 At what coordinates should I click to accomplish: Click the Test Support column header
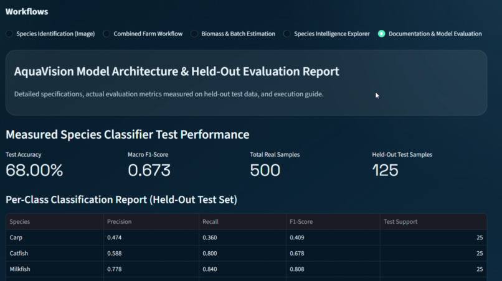point(433,221)
